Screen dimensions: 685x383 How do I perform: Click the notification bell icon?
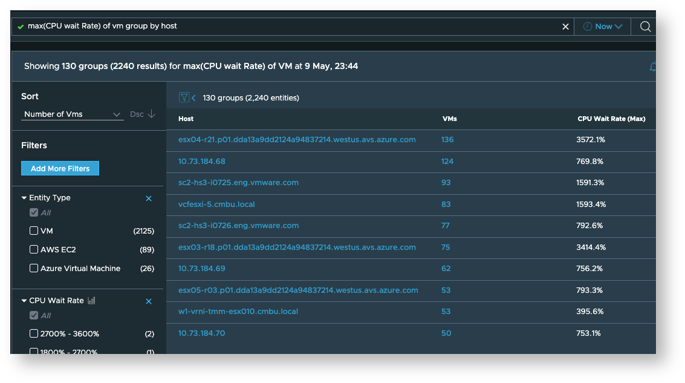[x=653, y=67]
